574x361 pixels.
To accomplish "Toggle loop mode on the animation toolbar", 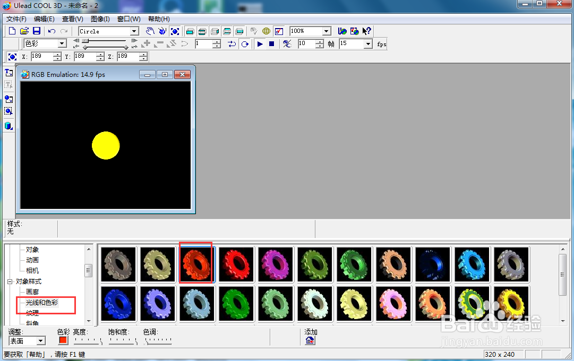I will 245,44.
